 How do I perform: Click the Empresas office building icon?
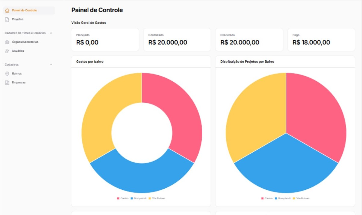click(7, 83)
